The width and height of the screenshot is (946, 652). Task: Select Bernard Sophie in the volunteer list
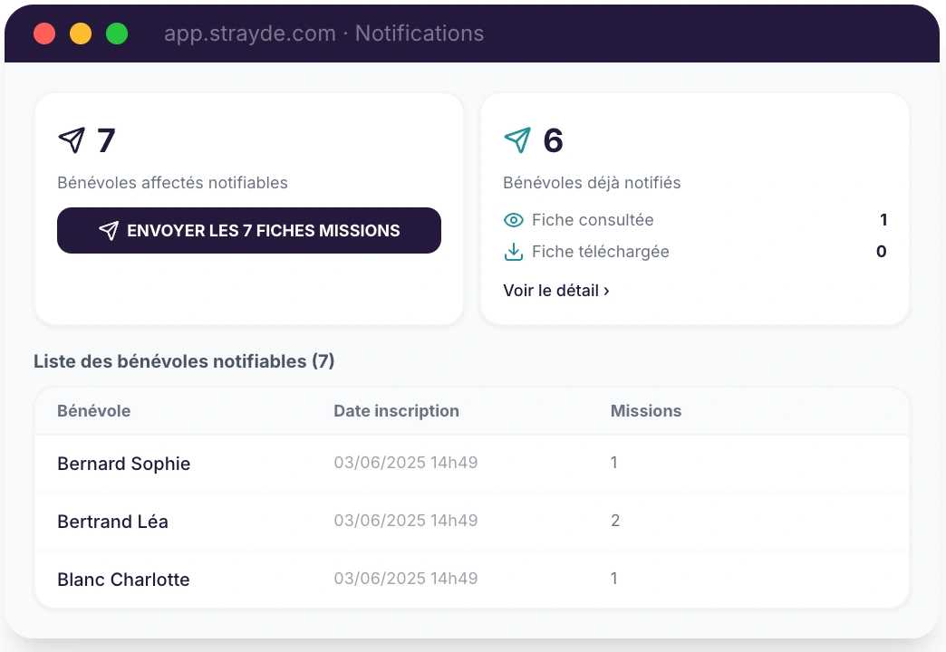(123, 464)
